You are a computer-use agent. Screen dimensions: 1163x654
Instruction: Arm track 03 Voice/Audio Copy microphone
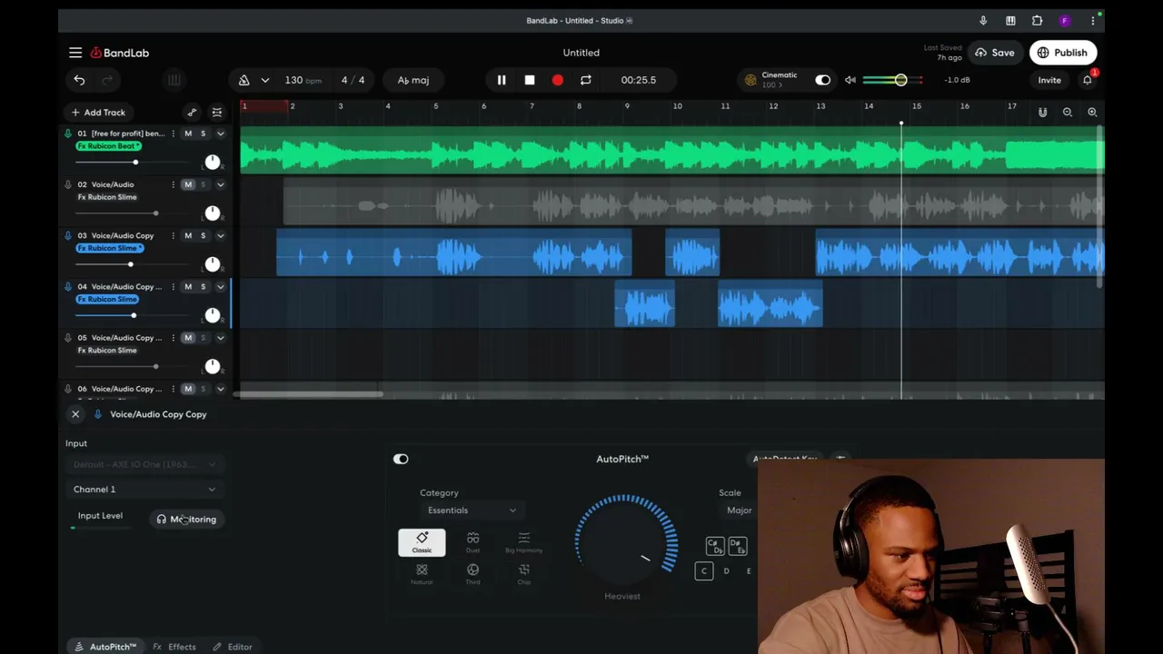click(68, 235)
